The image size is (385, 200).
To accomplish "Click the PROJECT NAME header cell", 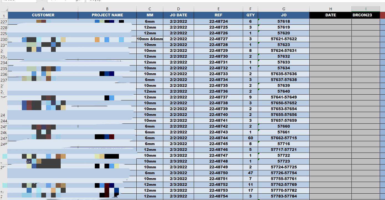I will [107, 15].
